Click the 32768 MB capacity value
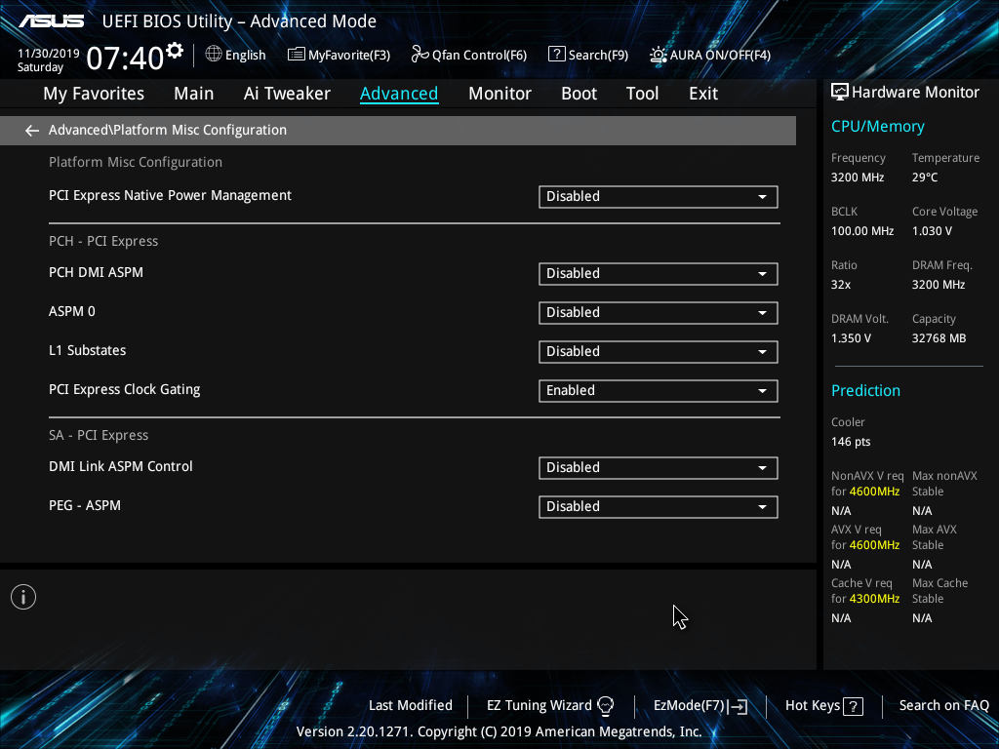The width and height of the screenshot is (999, 749). click(x=939, y=338)
